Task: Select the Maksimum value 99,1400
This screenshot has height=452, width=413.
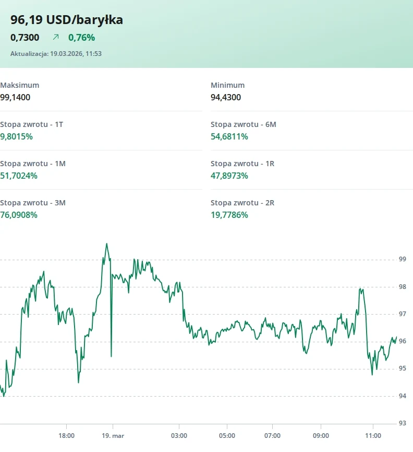Action: point(15,97)
